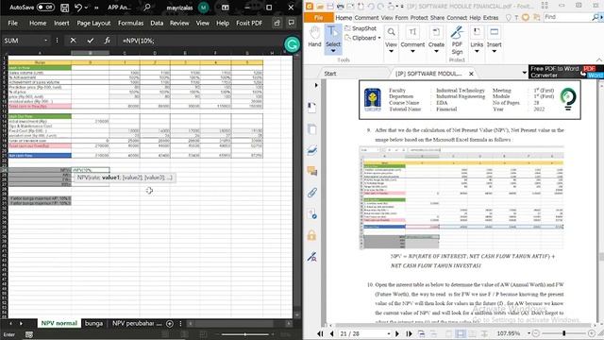Cancel formula entry with X
This screenshot has width=604, height=340.
tap(73, 41)
